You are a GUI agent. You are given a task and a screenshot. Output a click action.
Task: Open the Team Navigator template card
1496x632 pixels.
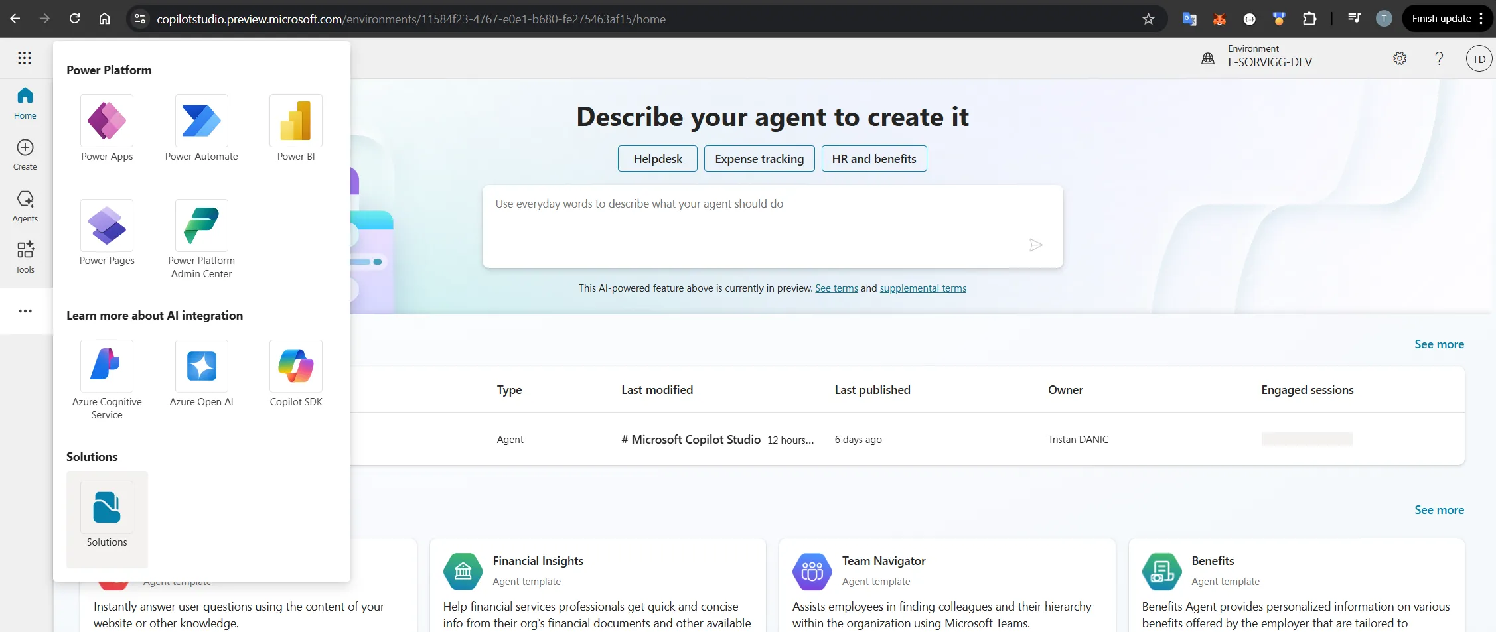click(947, 586)
